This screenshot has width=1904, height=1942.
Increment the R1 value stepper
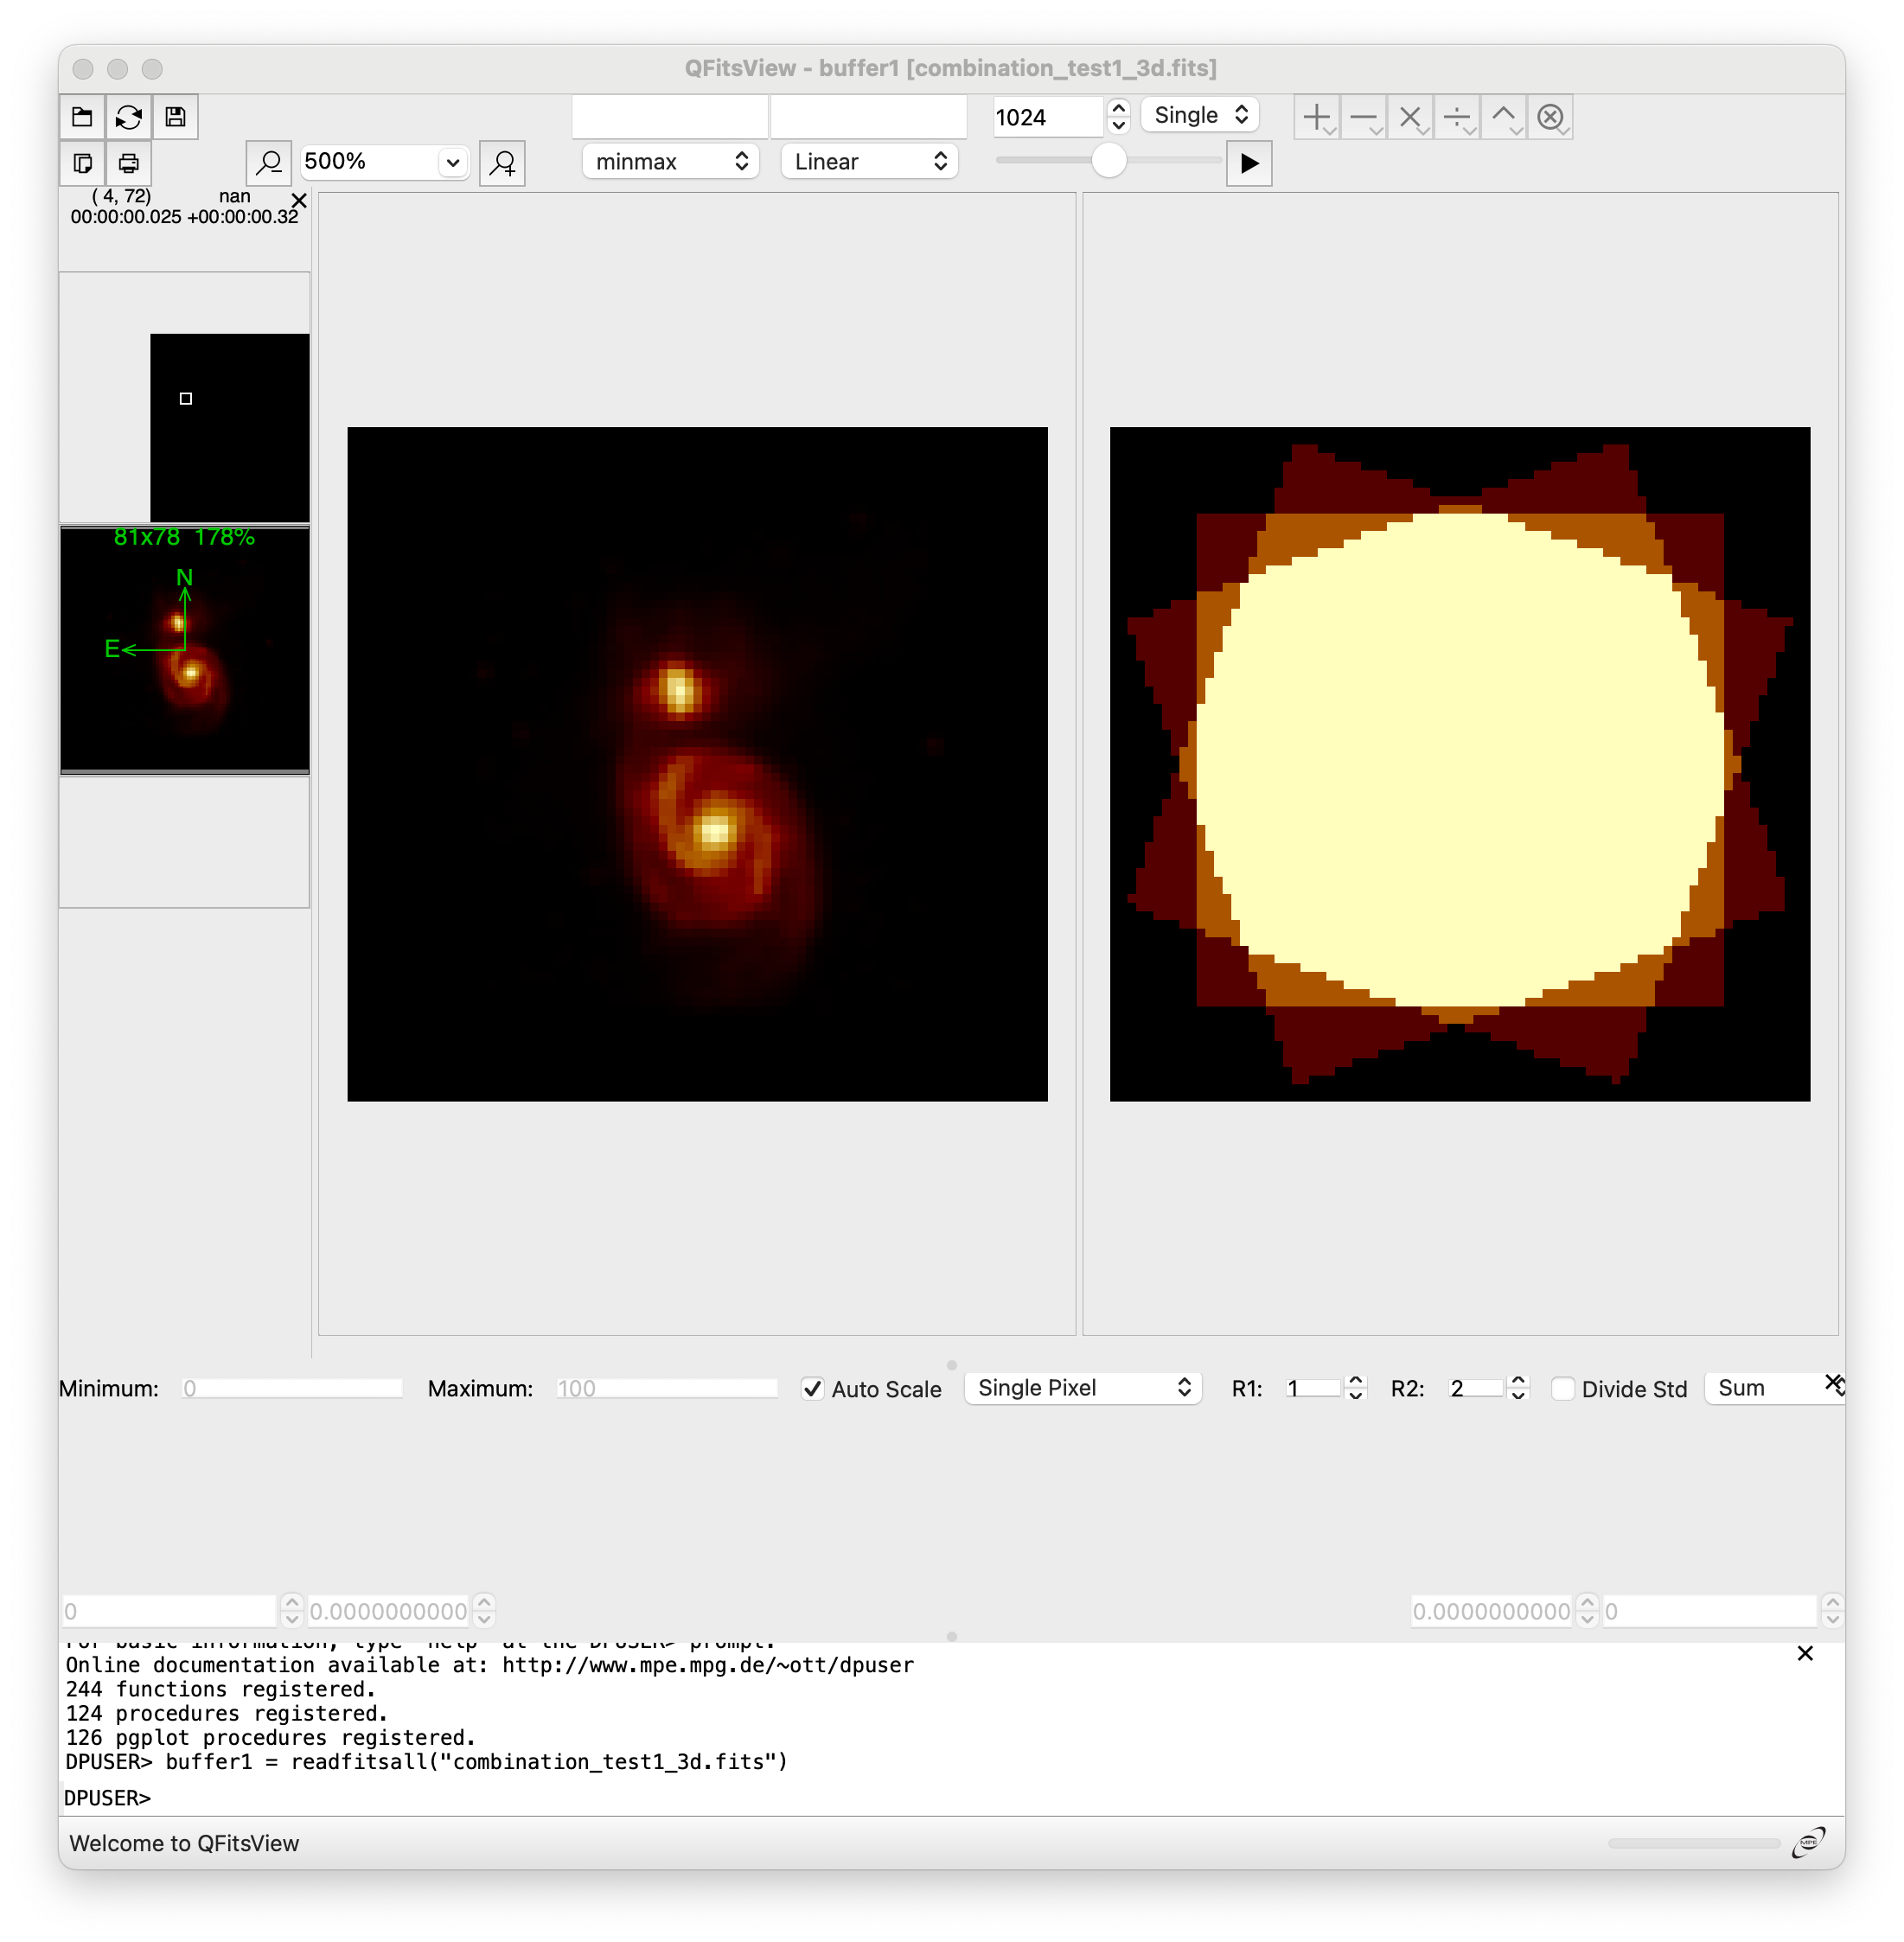point(1356,1381)
